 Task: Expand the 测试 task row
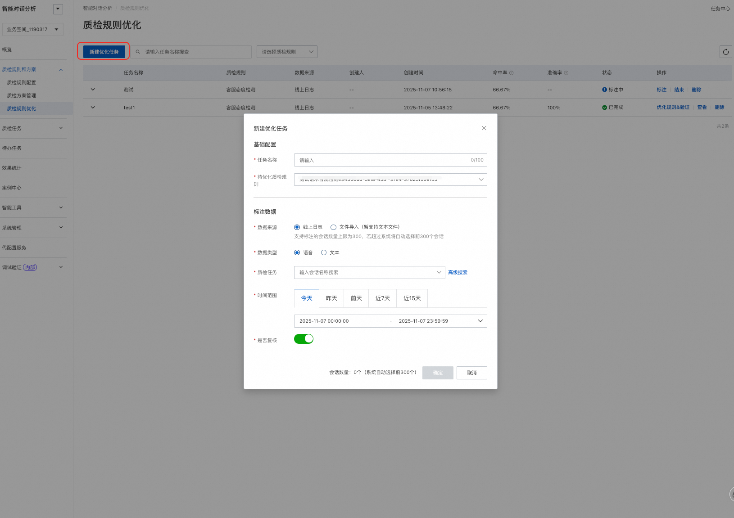[x=93, y=90]
